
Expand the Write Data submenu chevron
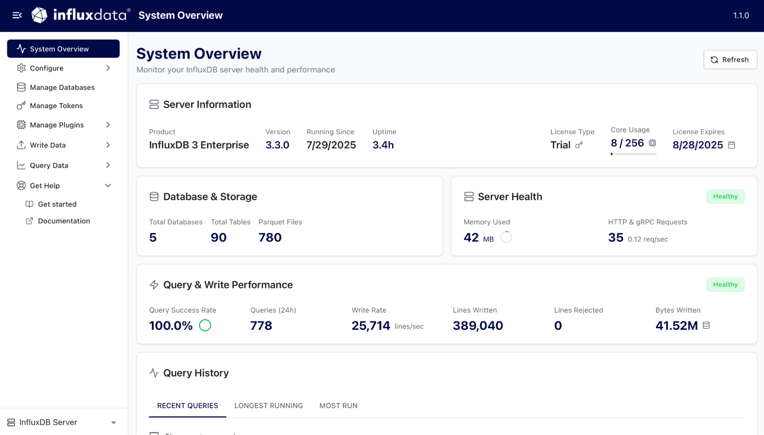(x=108, y=145)
